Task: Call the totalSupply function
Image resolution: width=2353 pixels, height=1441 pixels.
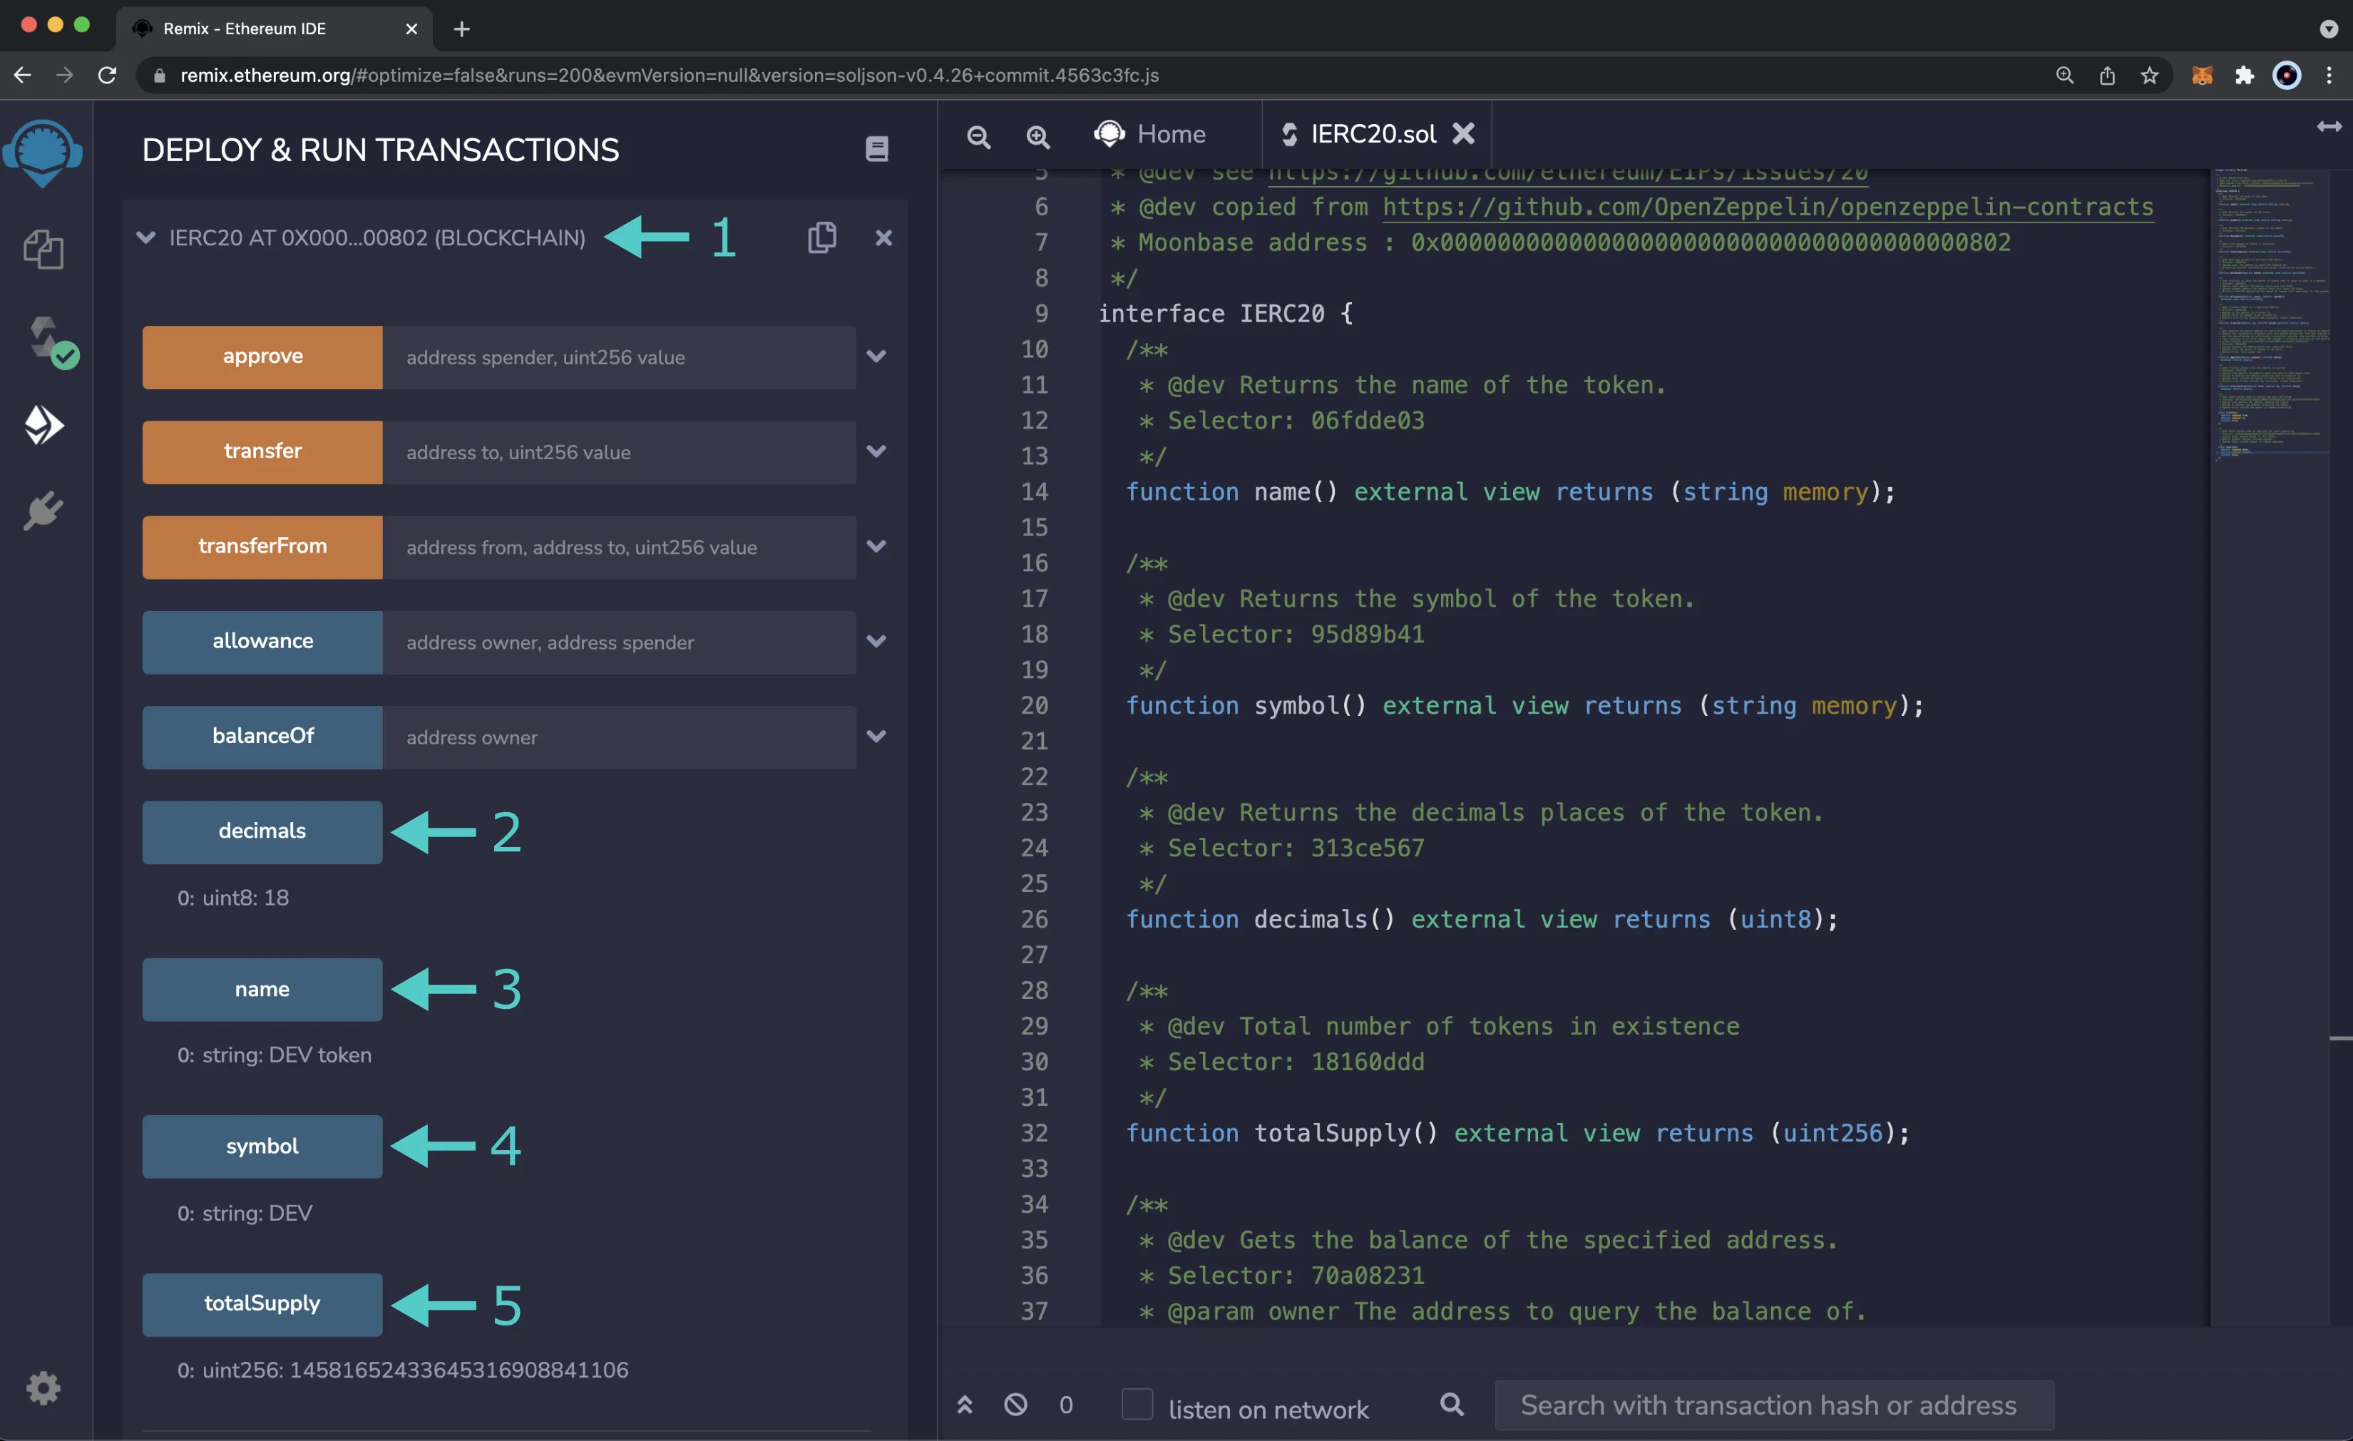Action: click(262, 1303)
